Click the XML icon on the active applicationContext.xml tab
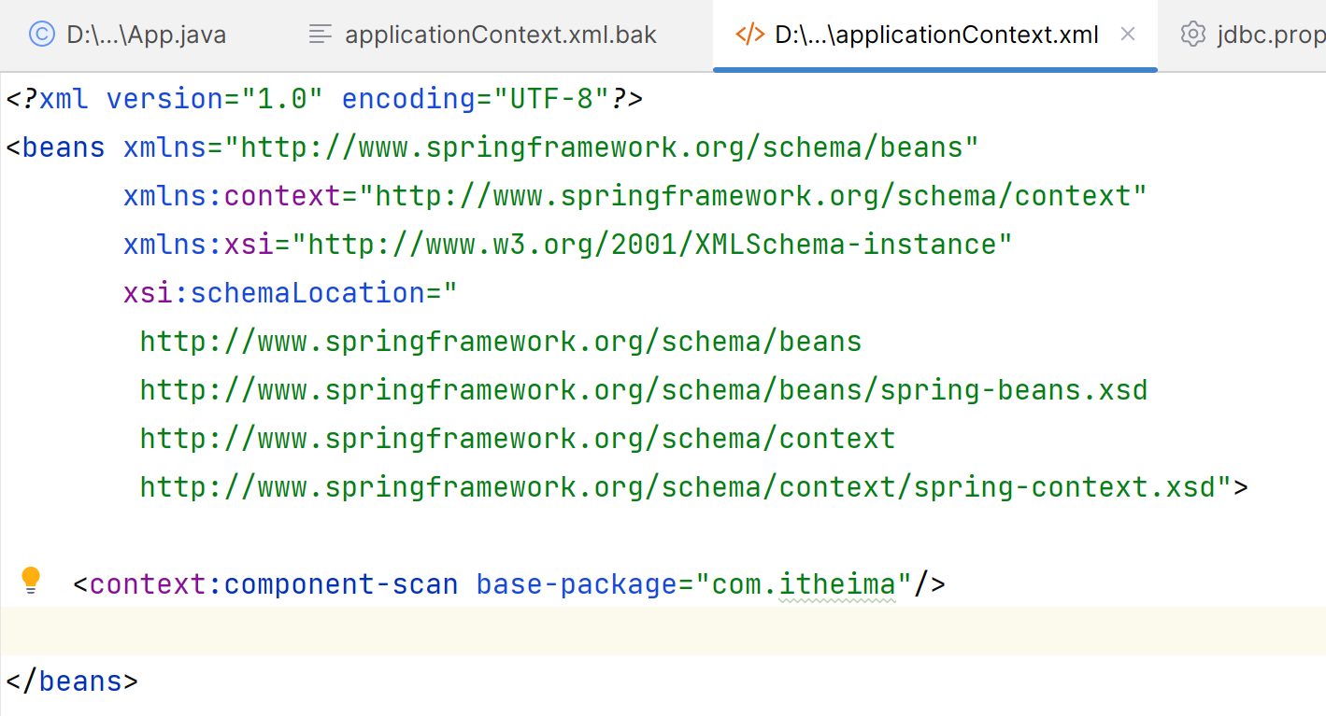The width and height of the screenshot is (1326, 716). click(749, 34)
